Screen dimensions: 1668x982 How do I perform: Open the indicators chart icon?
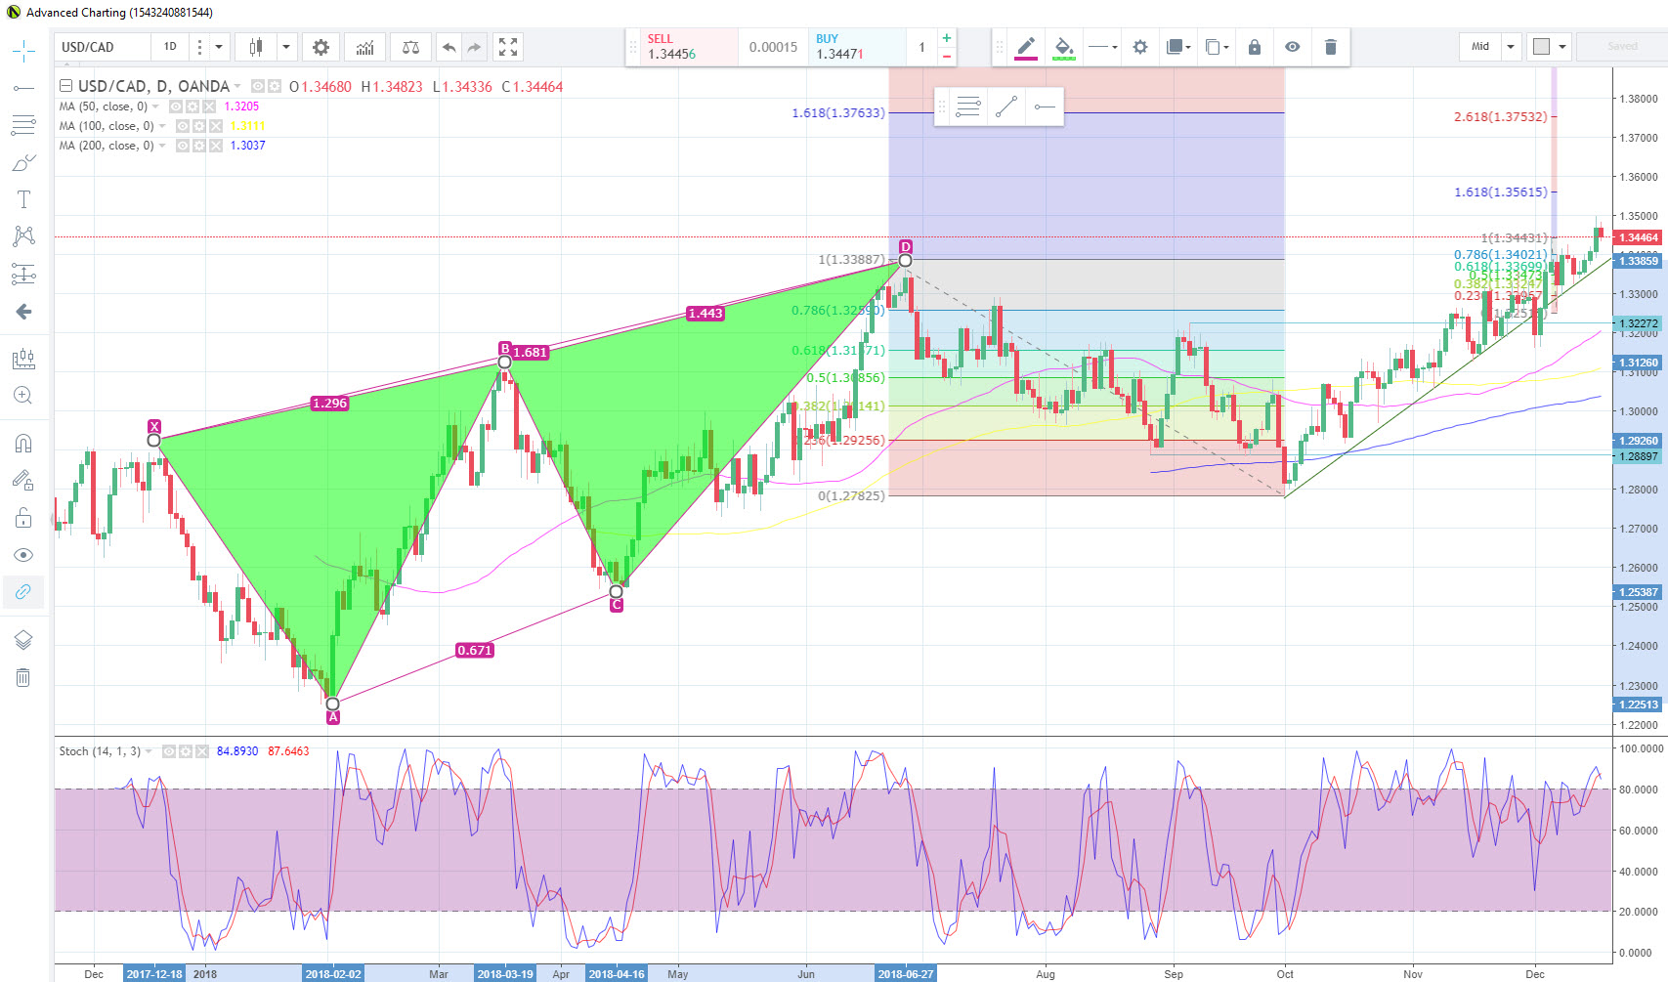point(364,47)
